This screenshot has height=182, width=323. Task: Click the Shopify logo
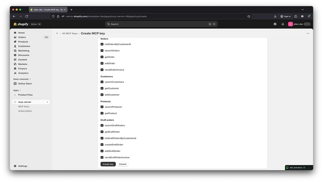click(21, 24)
